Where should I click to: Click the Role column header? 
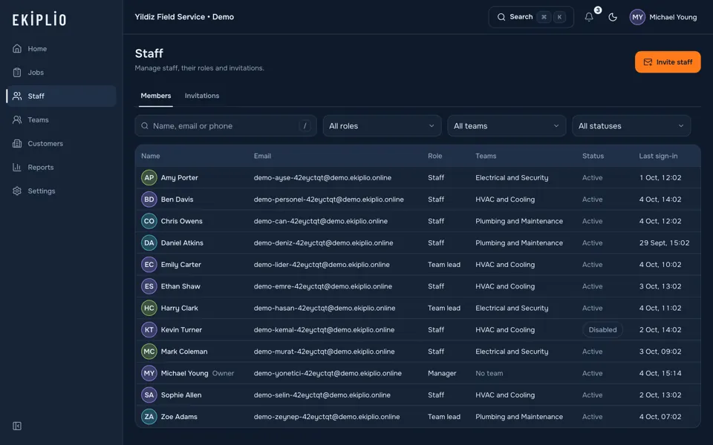(x=434, y=156)
